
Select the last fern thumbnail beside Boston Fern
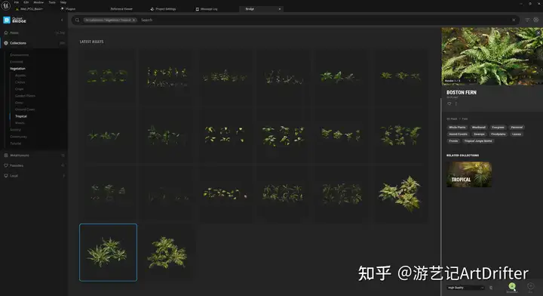(167, 252)
